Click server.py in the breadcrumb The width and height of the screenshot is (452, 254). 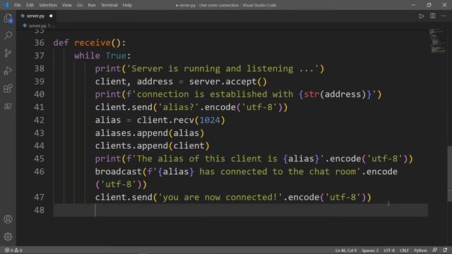pyautogui.click(x=37, y=25)
